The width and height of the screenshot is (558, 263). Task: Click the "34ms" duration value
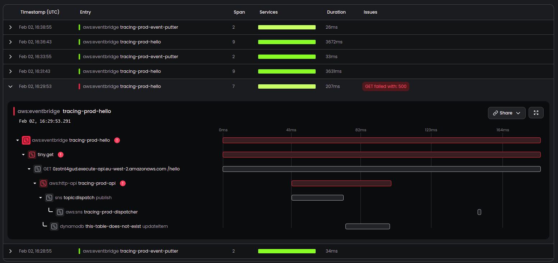[332, 251]
